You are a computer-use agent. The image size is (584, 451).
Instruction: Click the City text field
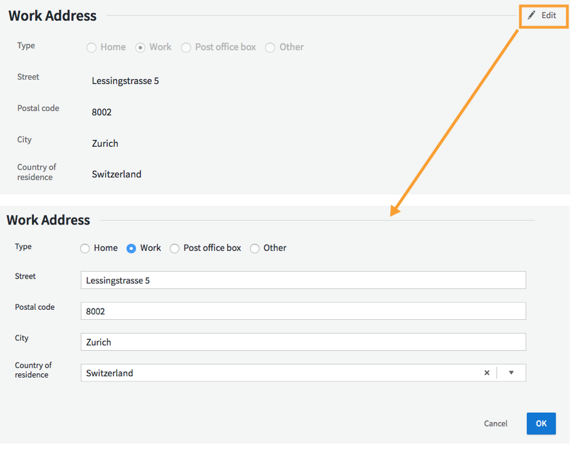(303, 342)
